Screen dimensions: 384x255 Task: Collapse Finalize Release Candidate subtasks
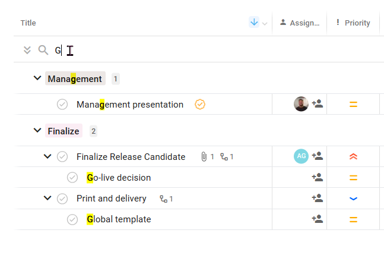pyautogui.click(x=48, y=157)
